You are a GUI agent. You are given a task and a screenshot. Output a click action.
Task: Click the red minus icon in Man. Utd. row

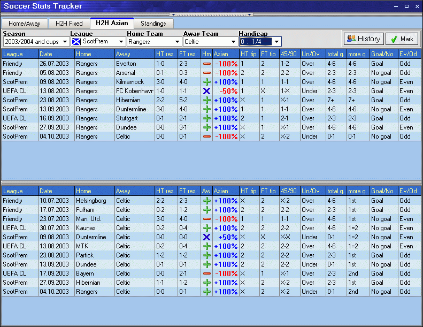click(x=206, y=219)
